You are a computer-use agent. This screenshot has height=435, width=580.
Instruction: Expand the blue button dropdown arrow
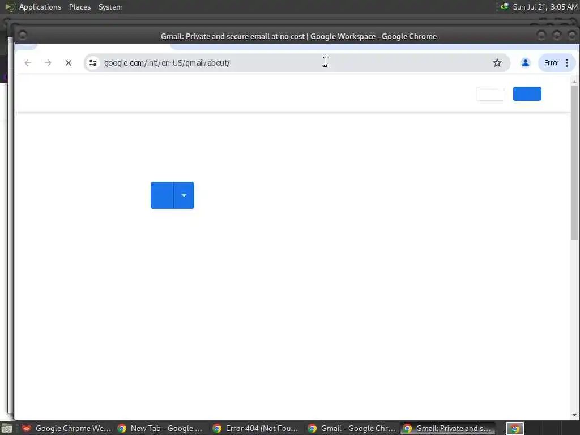[184, 195]
